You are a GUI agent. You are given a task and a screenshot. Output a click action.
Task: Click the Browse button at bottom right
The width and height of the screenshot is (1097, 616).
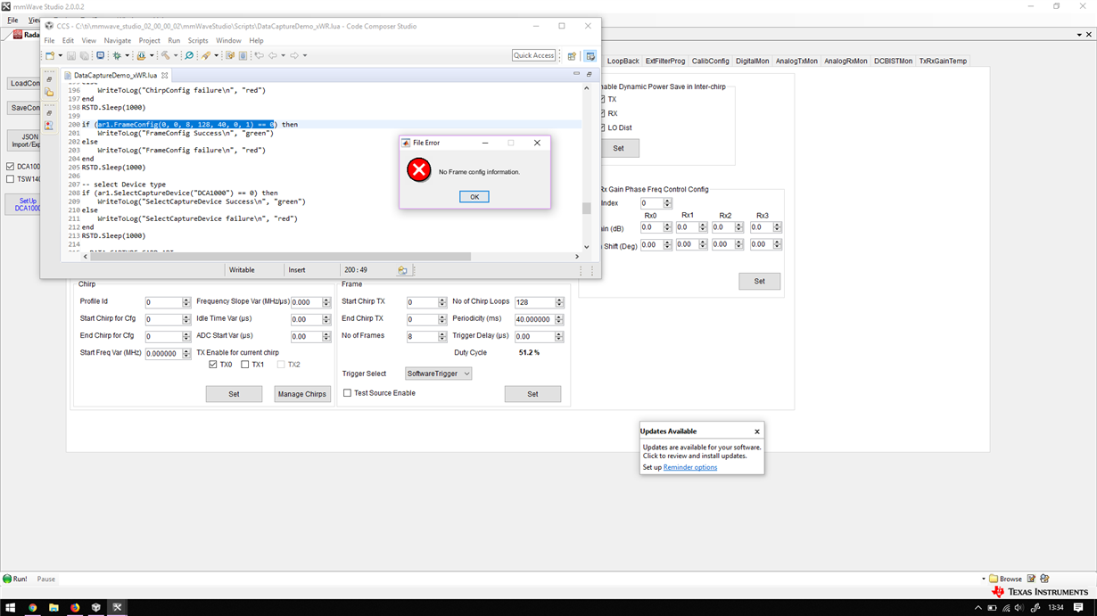[1005, 579]
